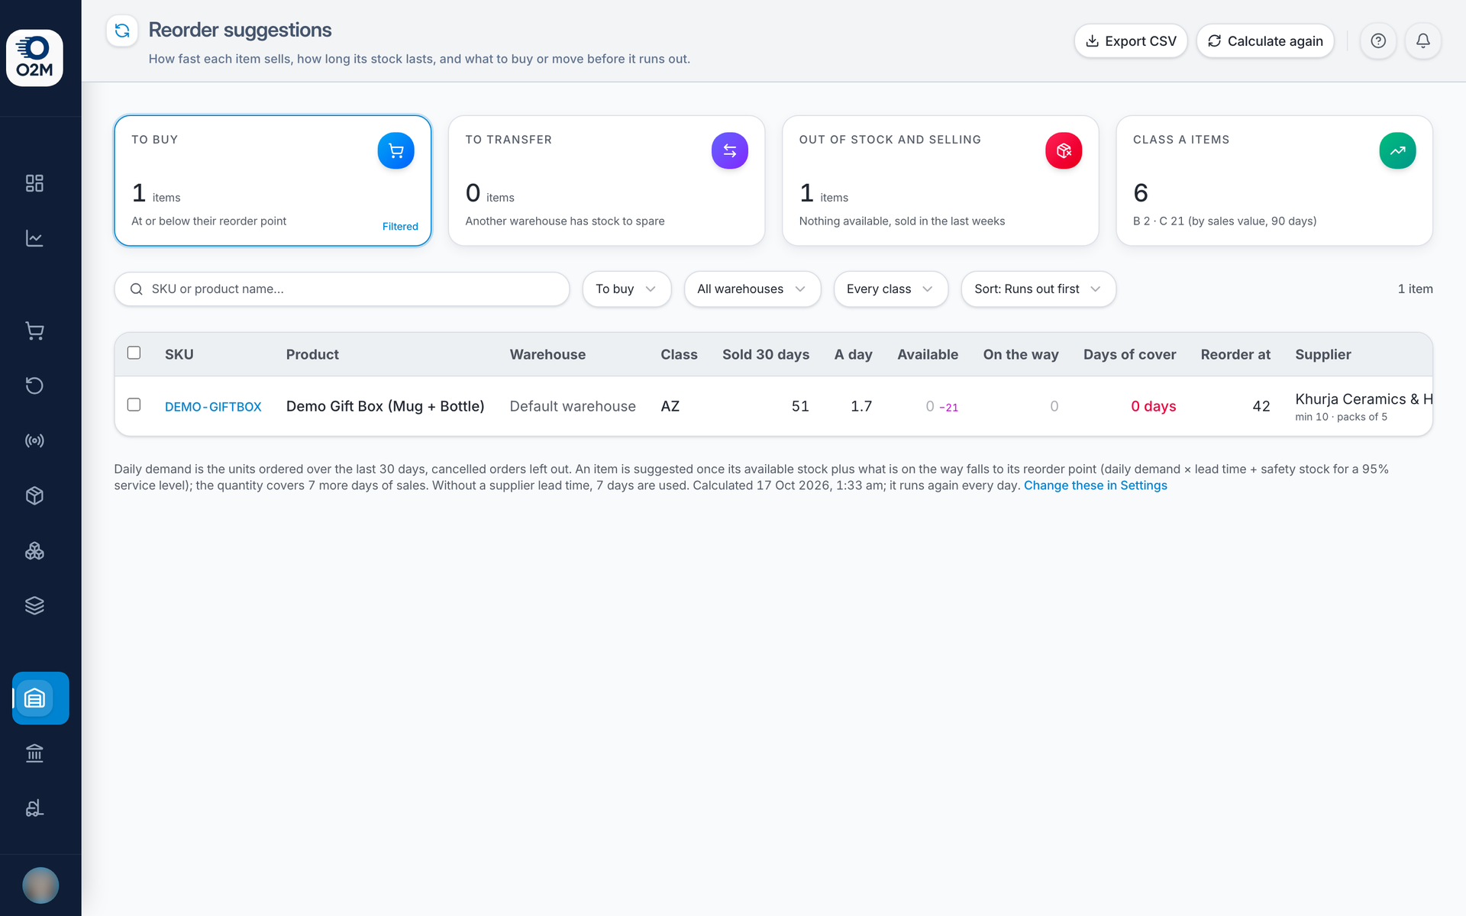Screen dimensions: 1466x916
Task: Tick the checkbox for DEMO-GIFTBOX row
Action: 134,405
